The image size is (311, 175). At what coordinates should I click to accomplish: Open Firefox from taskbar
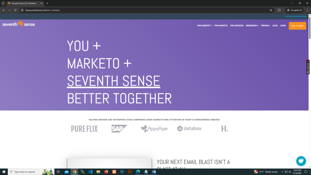(x=106, y=172)
